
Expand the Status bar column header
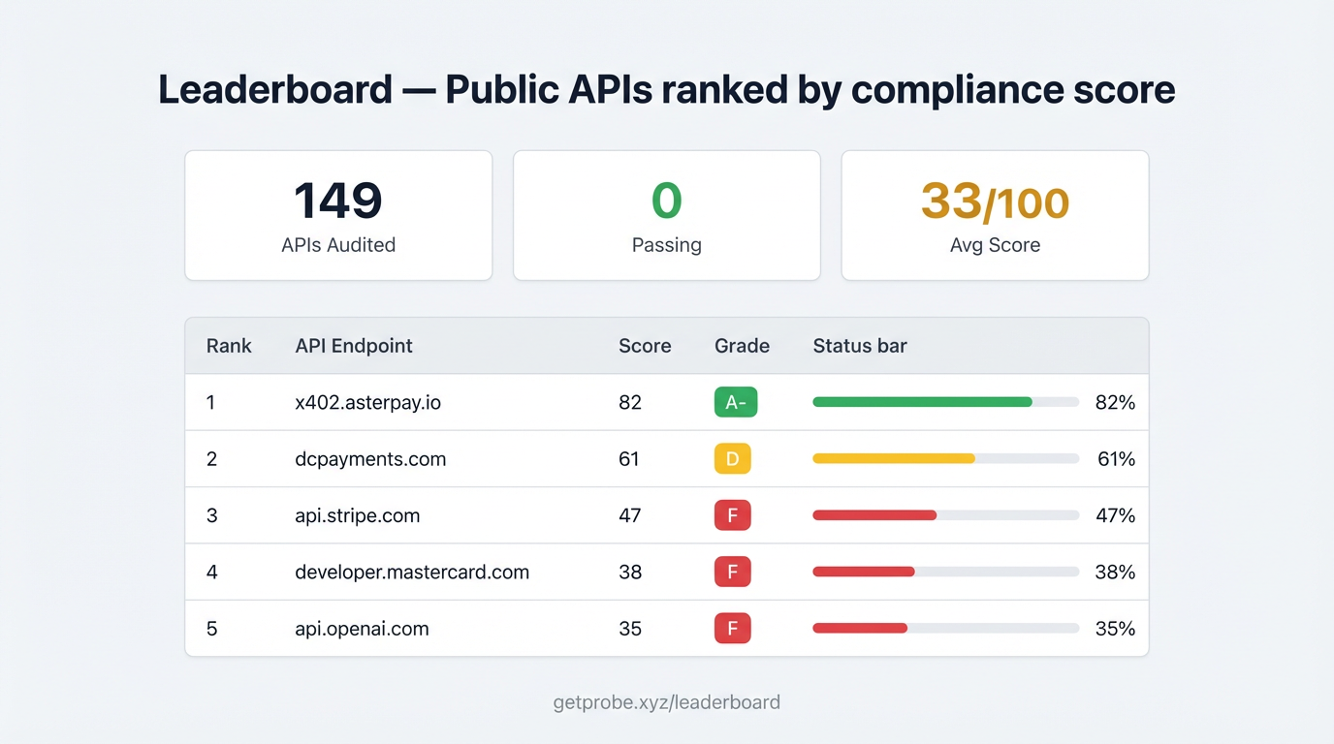859,345
